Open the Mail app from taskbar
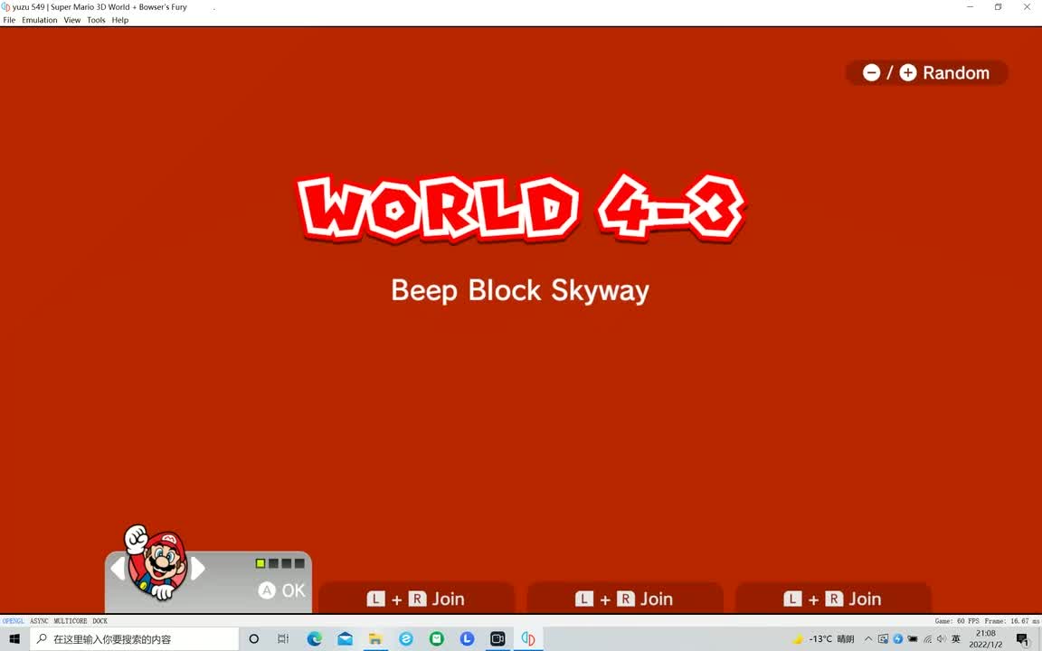 (345, 639)
